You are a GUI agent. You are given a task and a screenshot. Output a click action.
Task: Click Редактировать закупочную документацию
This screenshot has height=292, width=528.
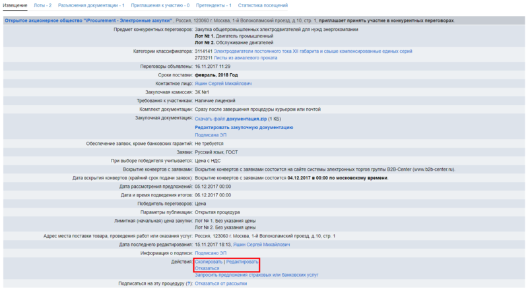pyautogui.click(x=244, y=127)
